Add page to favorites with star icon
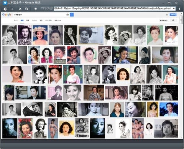184x149 pixels. [36, 9]
